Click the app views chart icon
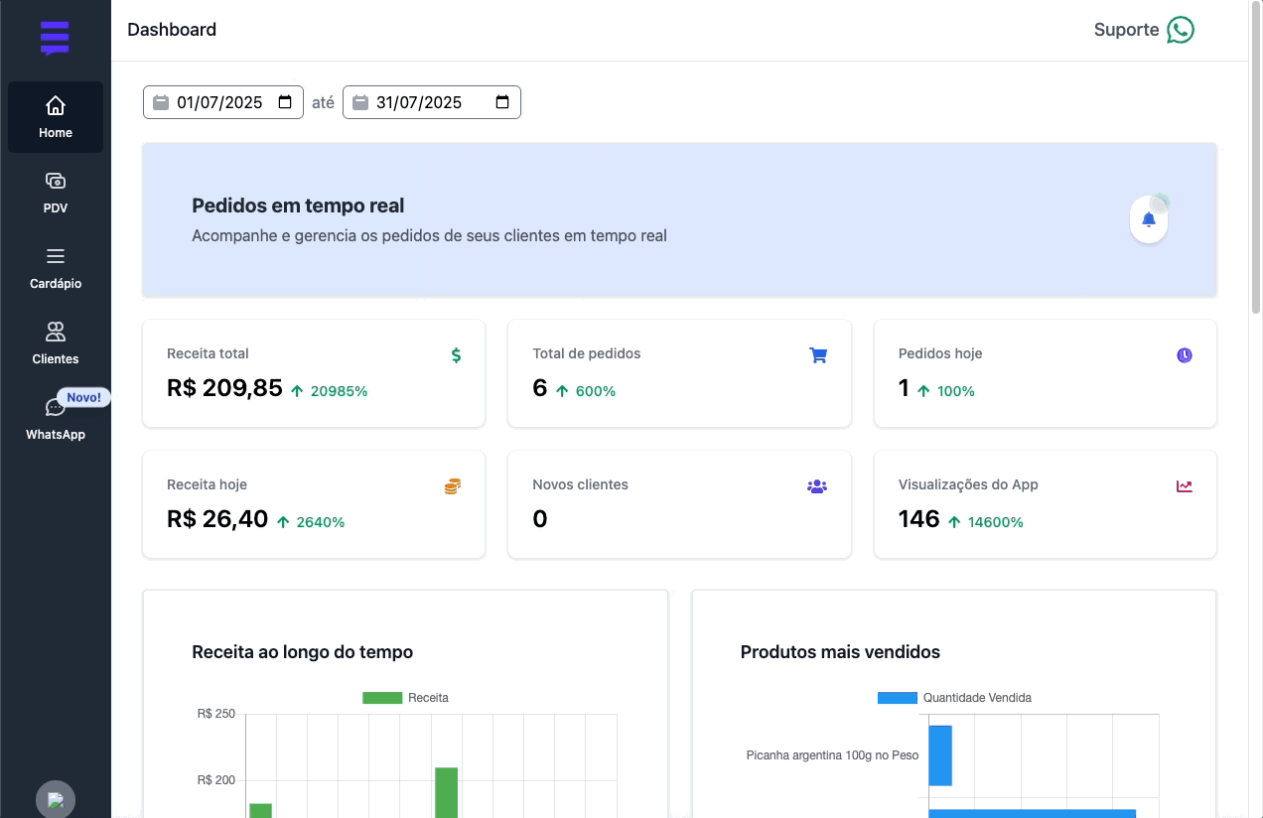This screenshot has width=1263, height=818. click(1184, 486)
